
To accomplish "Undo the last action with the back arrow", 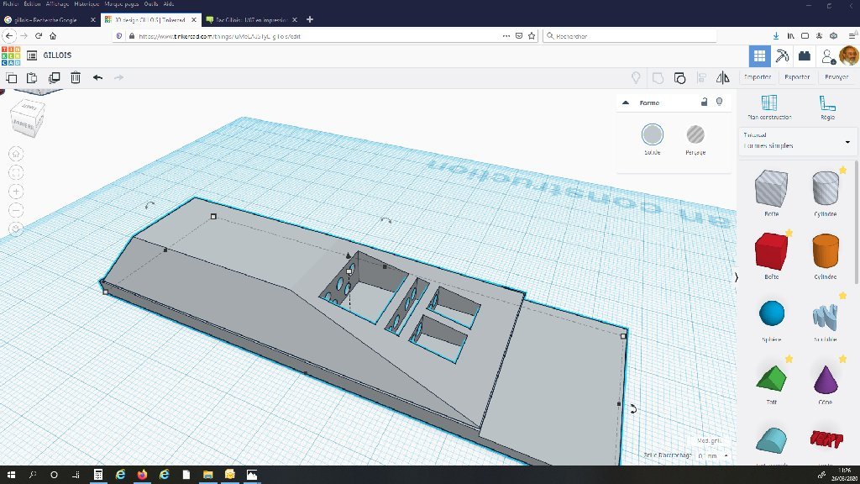I will [97, 77].
